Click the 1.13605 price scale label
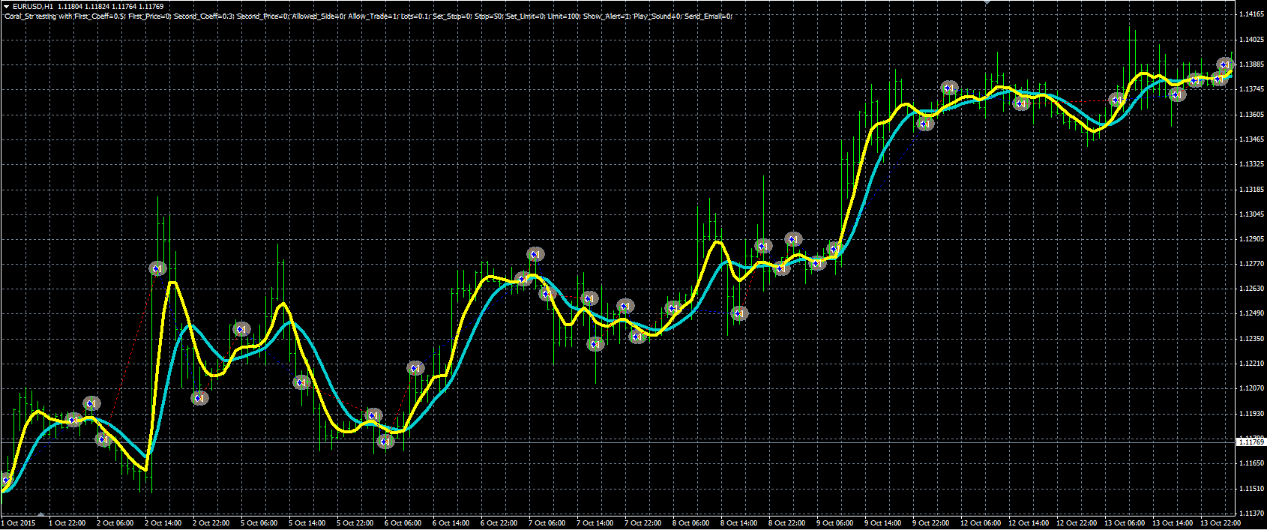 (x=1252, y=115)
